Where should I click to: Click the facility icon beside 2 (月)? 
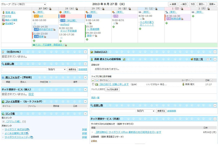tap(208, 9)
